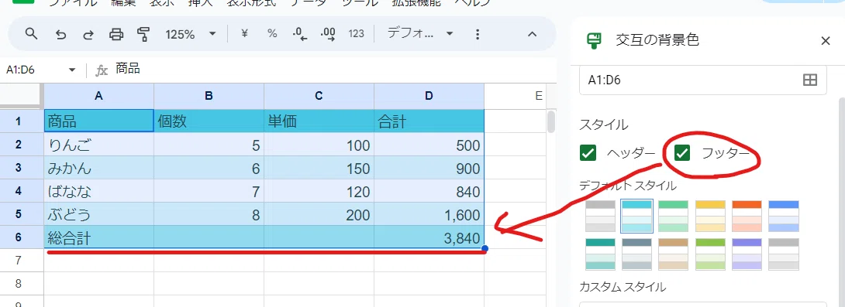
Task: Undo the last action
Action: pos(61,34)
